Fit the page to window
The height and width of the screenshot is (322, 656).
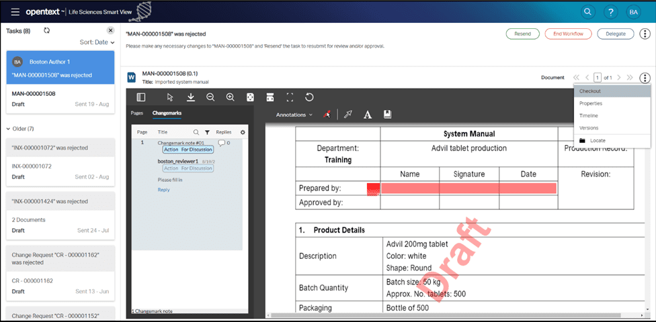[x=250, y=97]
